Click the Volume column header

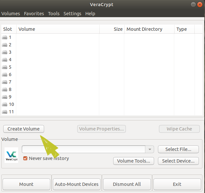point(58,29)
